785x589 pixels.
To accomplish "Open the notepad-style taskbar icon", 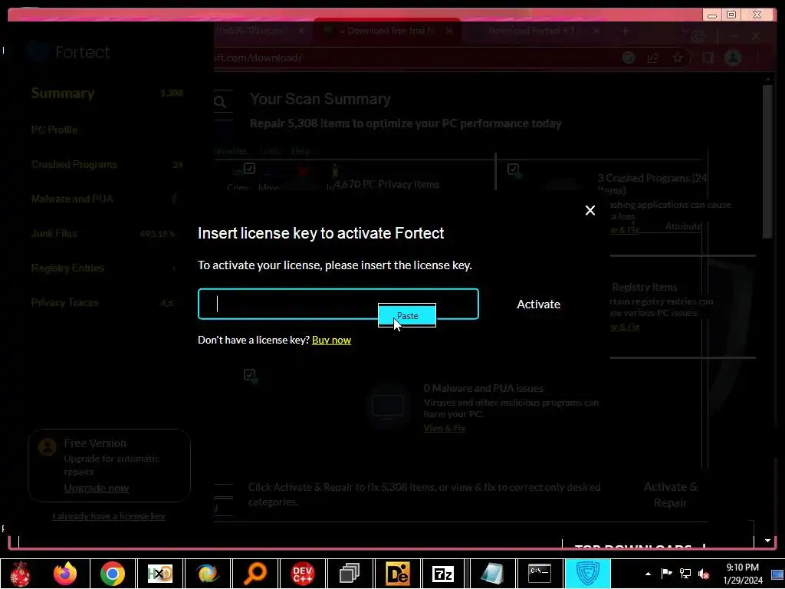I will [493, 574].
